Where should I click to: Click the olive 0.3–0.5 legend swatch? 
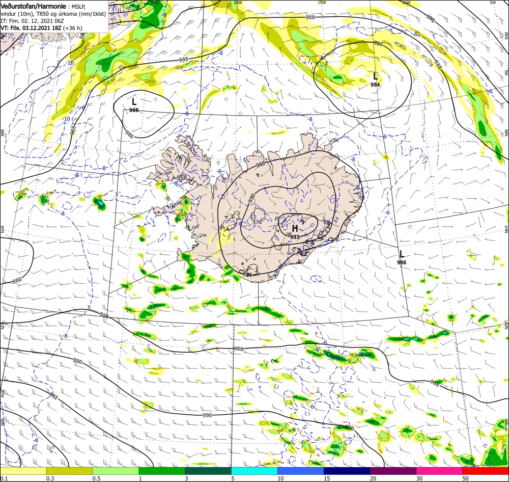[x=69, y=471]
